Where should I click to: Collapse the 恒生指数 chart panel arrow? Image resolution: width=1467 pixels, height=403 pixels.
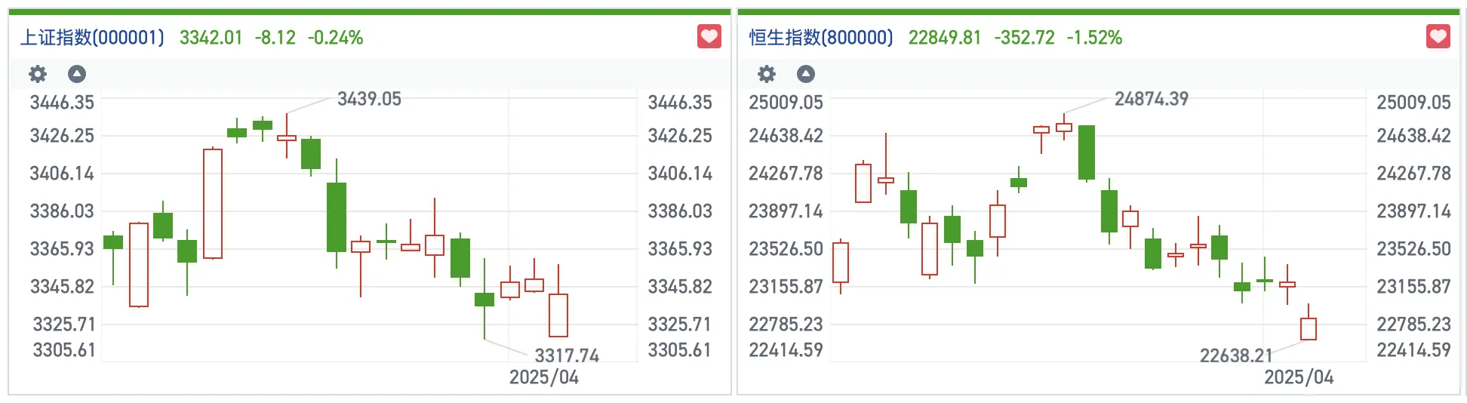point(806,74)
